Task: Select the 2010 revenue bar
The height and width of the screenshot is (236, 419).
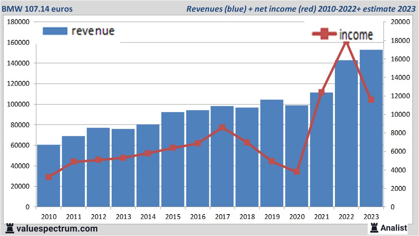Action: [49, 176]
